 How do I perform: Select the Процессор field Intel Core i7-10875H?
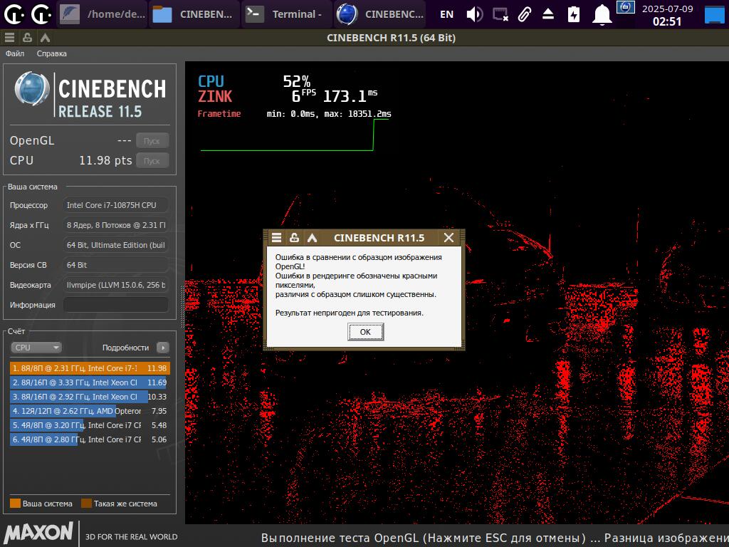(116, 205)
